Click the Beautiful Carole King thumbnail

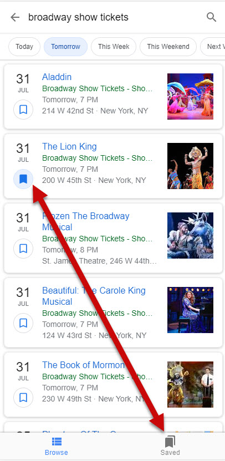tap(191, 310)
